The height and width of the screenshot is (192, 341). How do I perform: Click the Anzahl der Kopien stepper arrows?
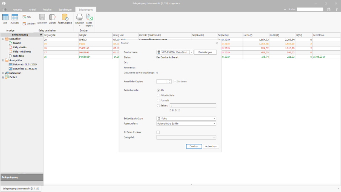(x=170, y=81)
